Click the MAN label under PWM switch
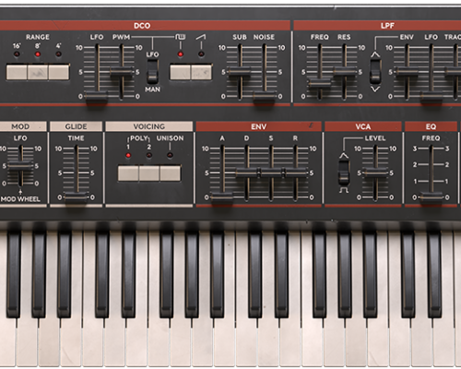461x369 pixels. pos(153,89)
